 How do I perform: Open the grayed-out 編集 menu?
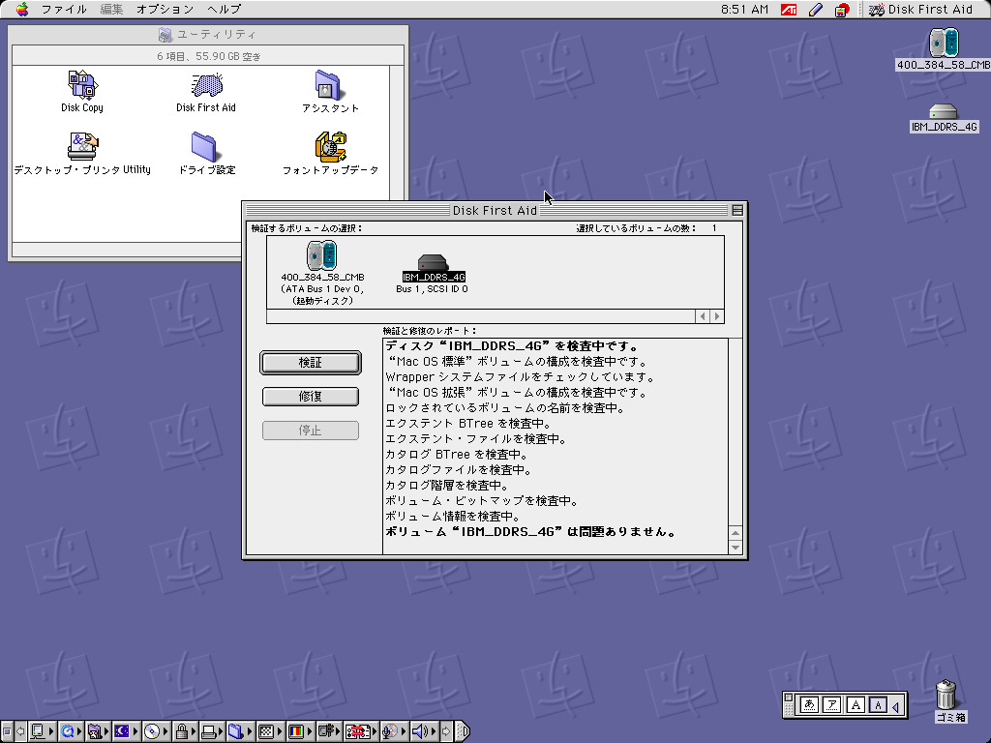point(111,9)
